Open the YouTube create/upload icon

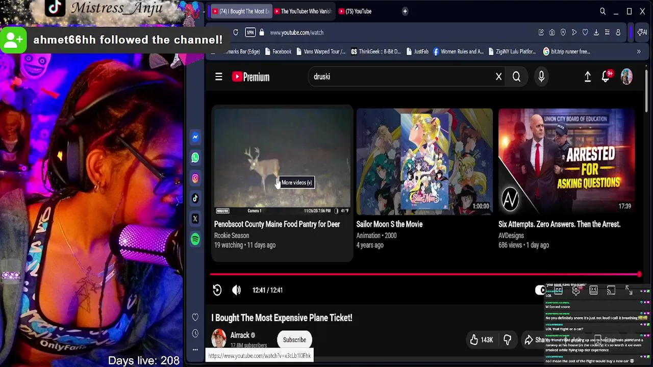pos(588,76)
